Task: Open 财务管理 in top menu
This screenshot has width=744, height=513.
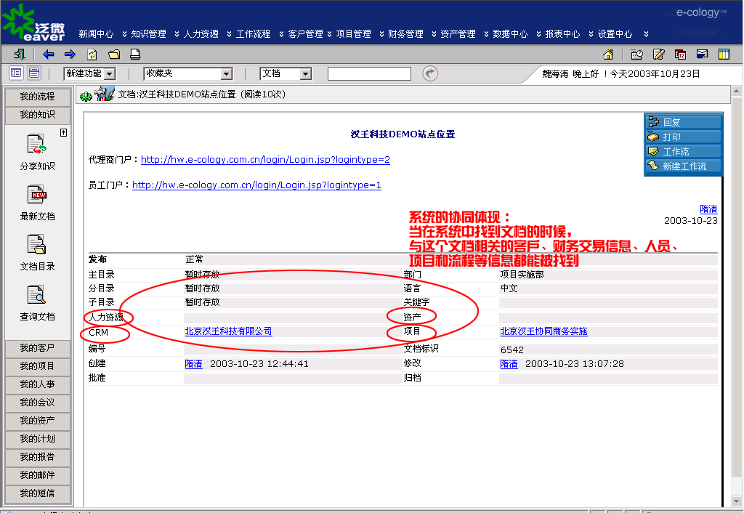Action: 405,34
